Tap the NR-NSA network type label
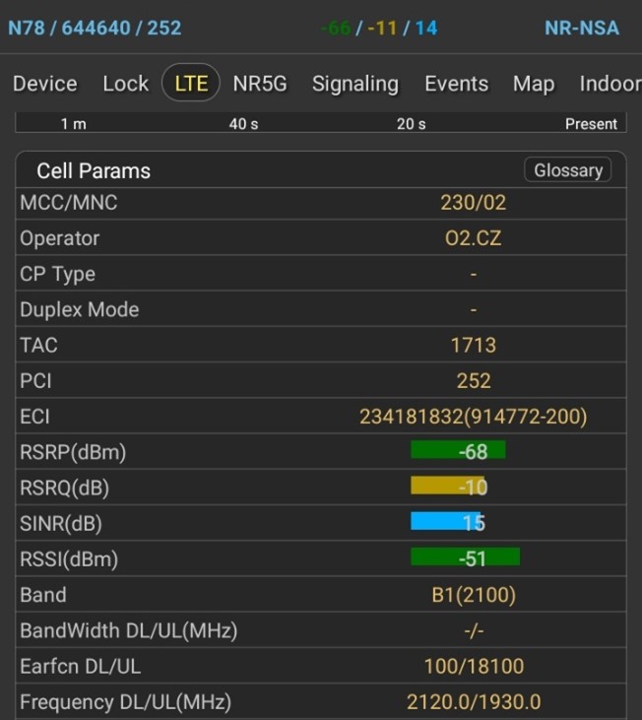The image size is (642, 720). [x=582, y=28]
